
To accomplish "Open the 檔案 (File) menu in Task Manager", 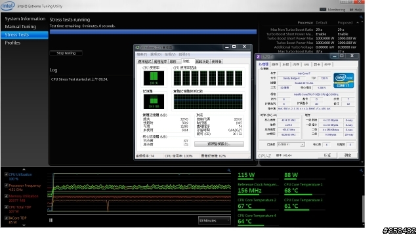I will [142, 54].
